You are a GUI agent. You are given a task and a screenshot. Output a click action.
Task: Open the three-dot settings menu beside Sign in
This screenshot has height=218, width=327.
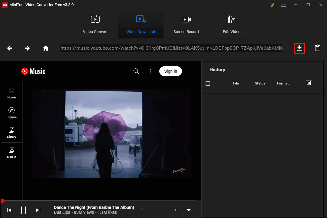click(x=151, y=71)
